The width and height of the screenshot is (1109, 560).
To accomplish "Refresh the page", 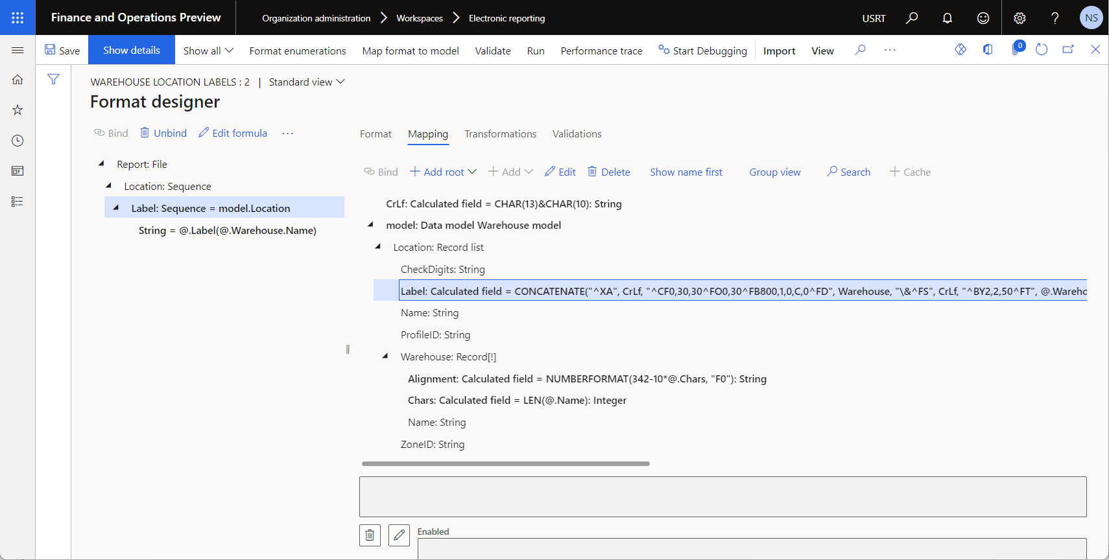I will pos(1042,49).
